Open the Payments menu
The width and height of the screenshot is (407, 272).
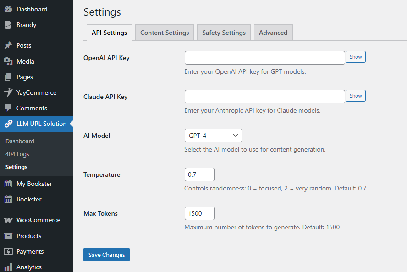pos(37,251)
